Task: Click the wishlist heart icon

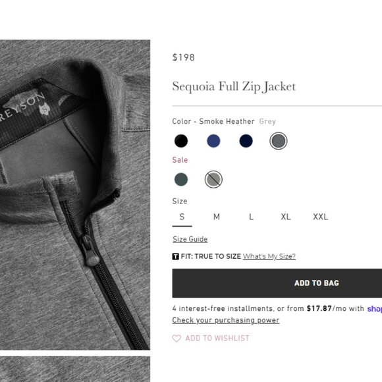Action: click(x=177, y=338)
